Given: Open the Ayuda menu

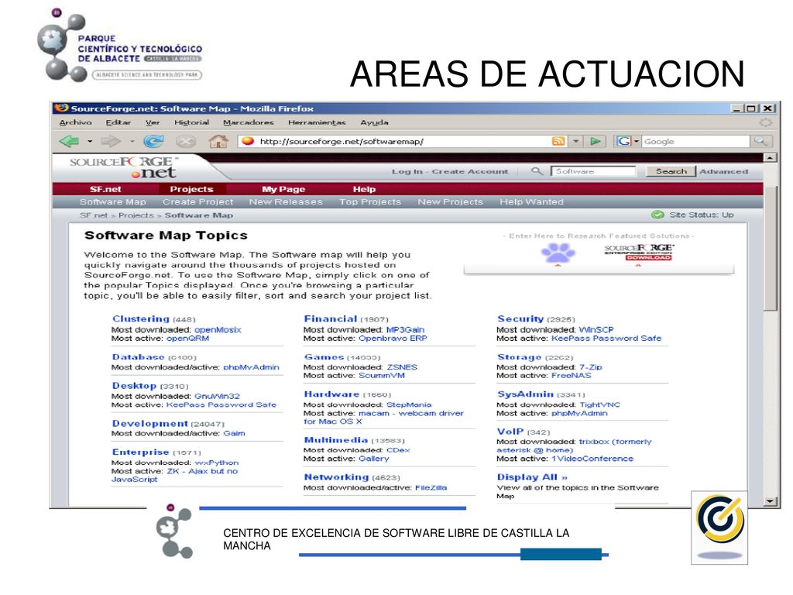Looking at the screenshot, I should (x=374, y=122).
